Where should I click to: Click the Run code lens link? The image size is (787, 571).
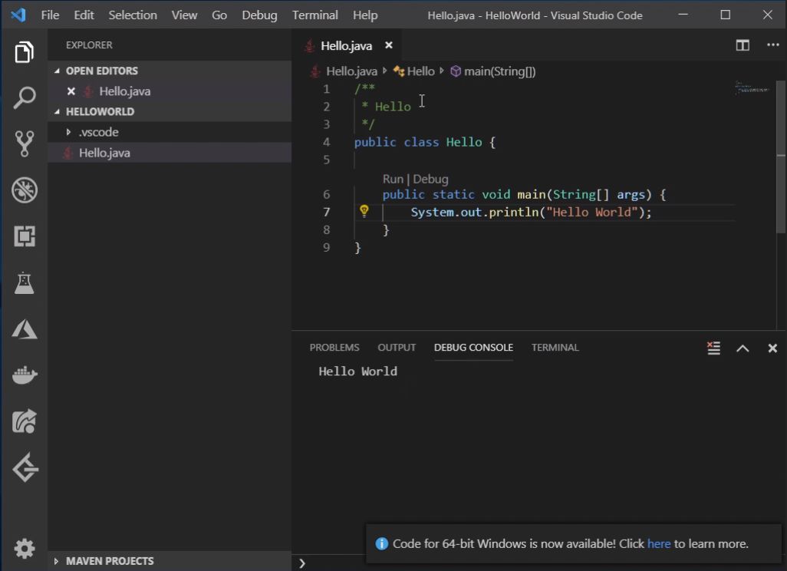(x=392, y=179)
